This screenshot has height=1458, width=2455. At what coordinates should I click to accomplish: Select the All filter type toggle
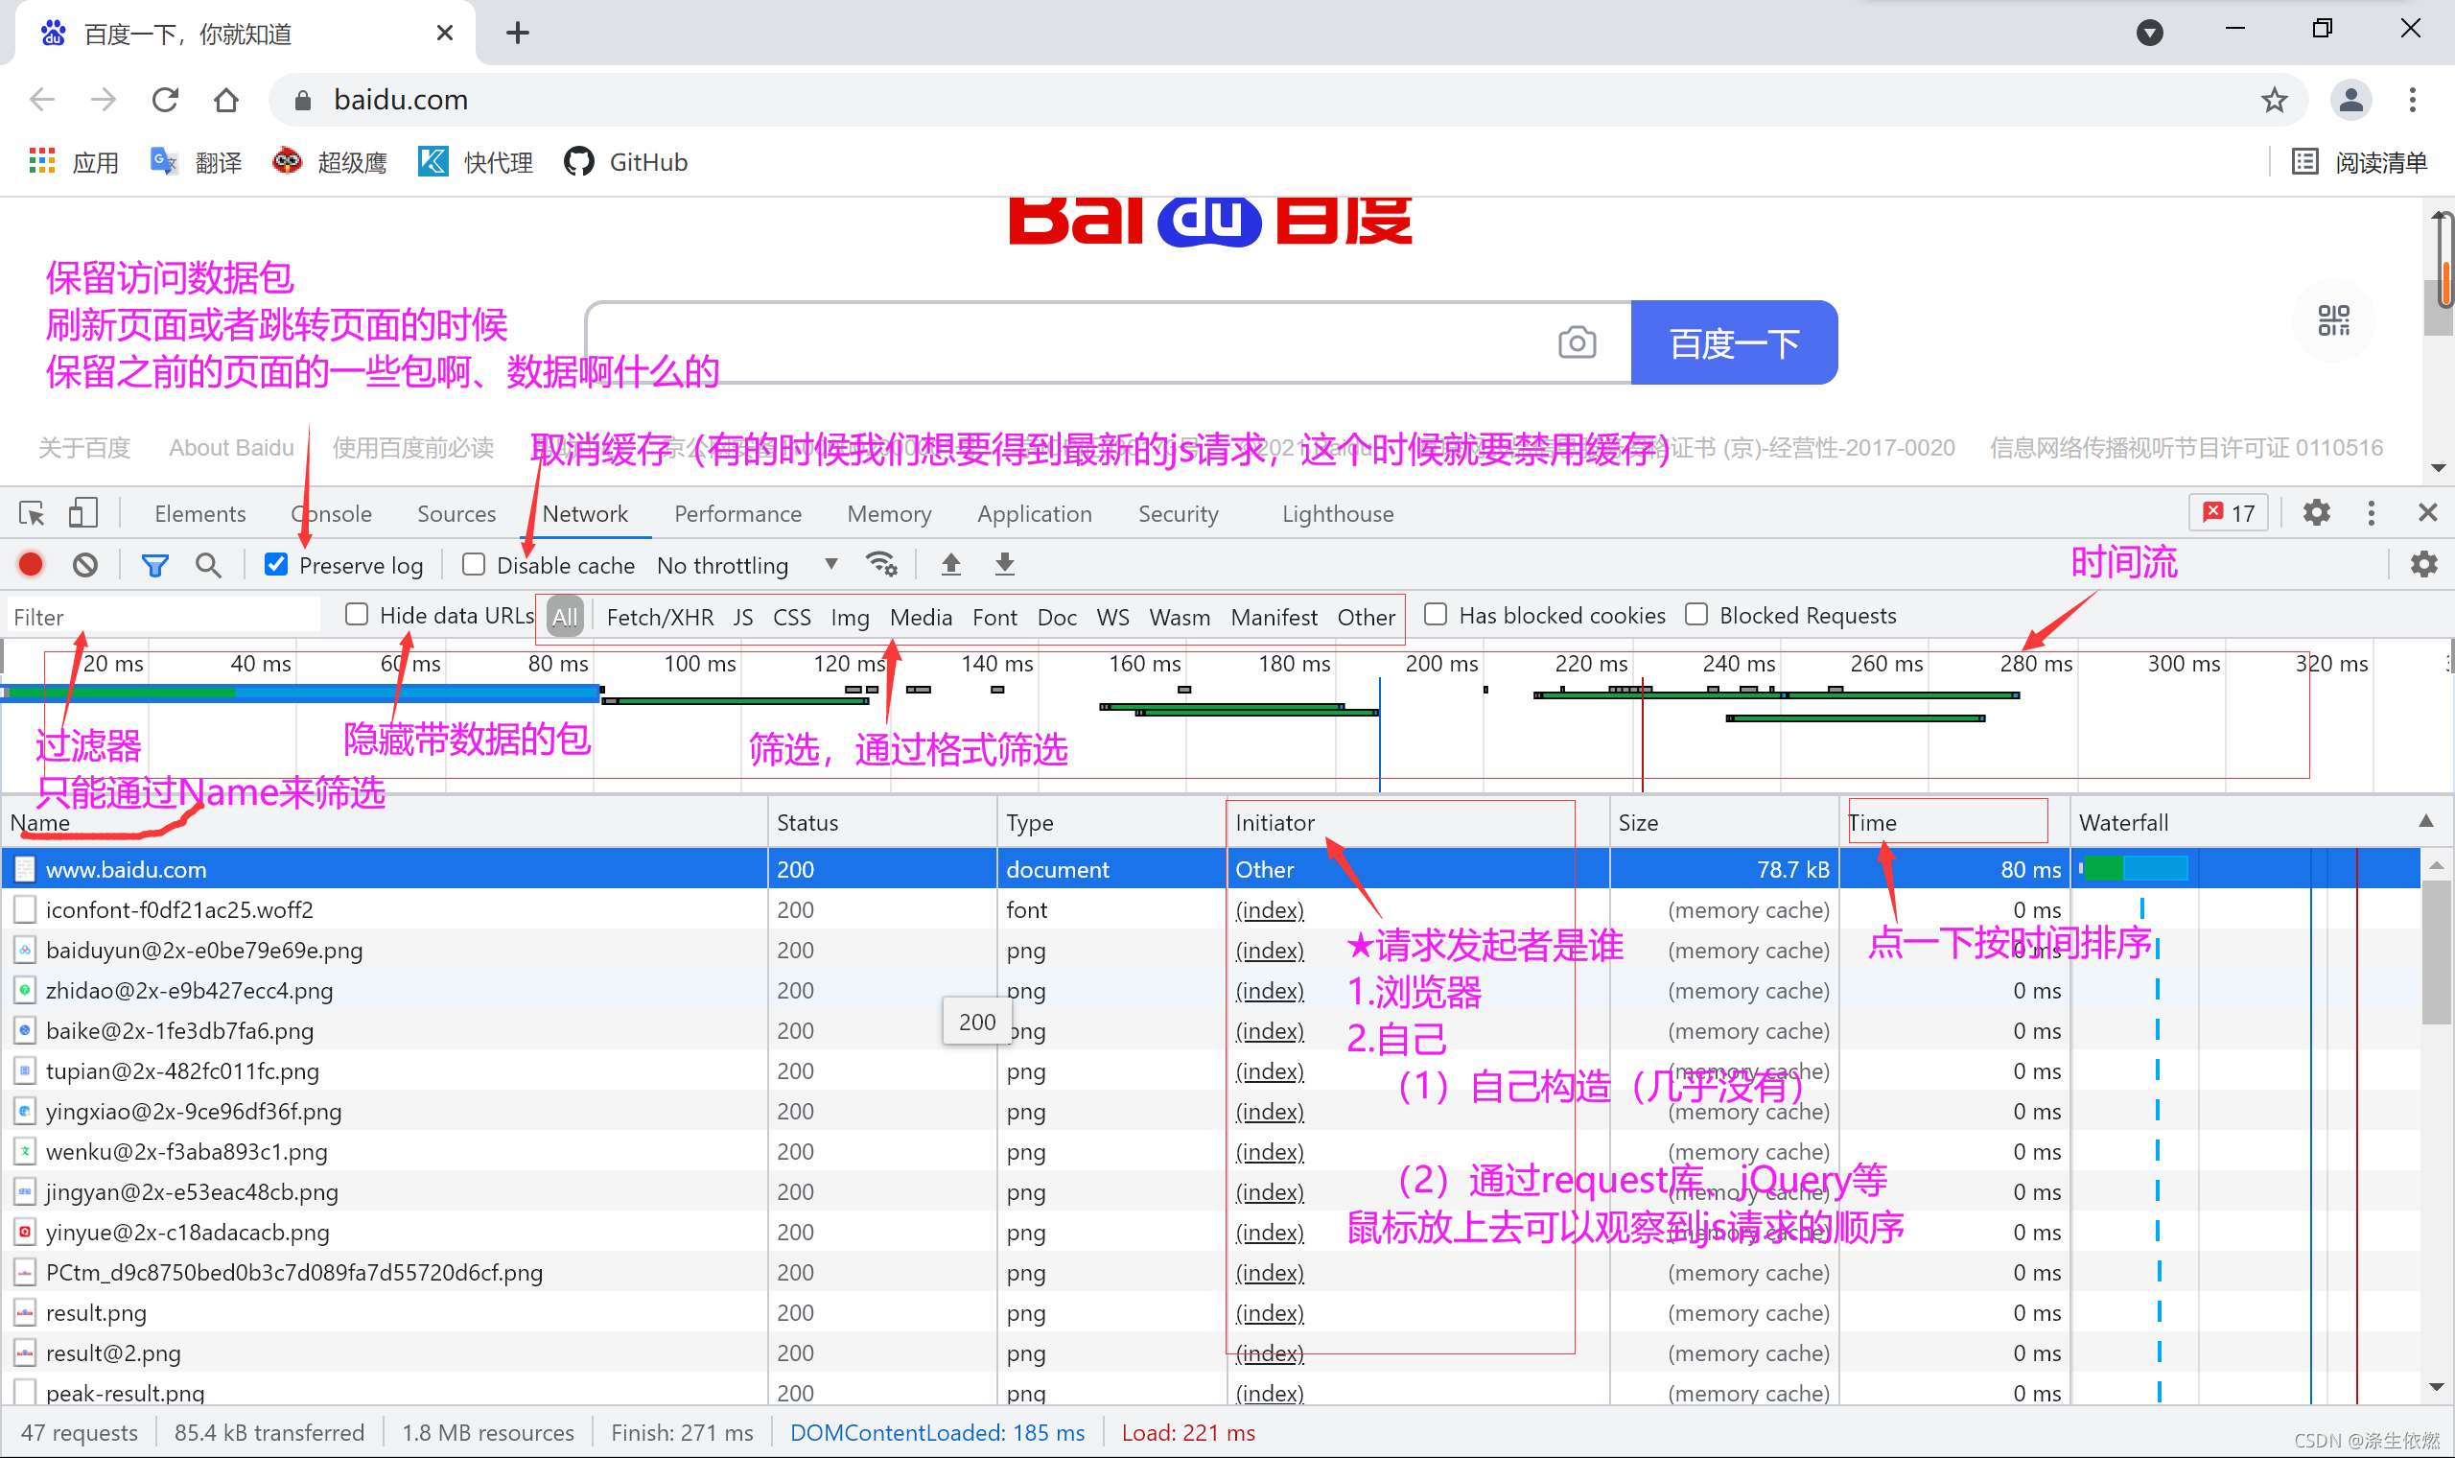point(565,617)
